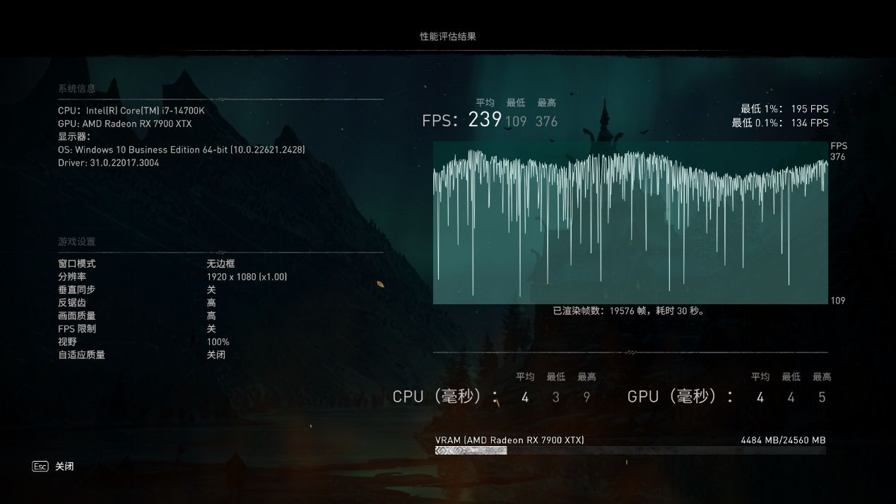The width and height of the screenshot is (896, 504).
Task: Click the GPU AMD Radeon RX 7900 XTX line under 系统信息
Action: [x=125, y=124]
